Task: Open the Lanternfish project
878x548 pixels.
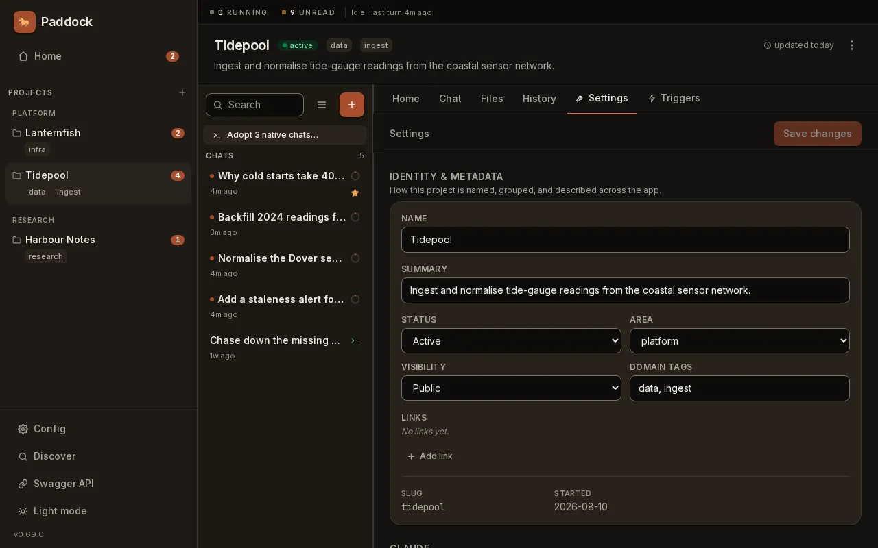Action: (98, 140)
